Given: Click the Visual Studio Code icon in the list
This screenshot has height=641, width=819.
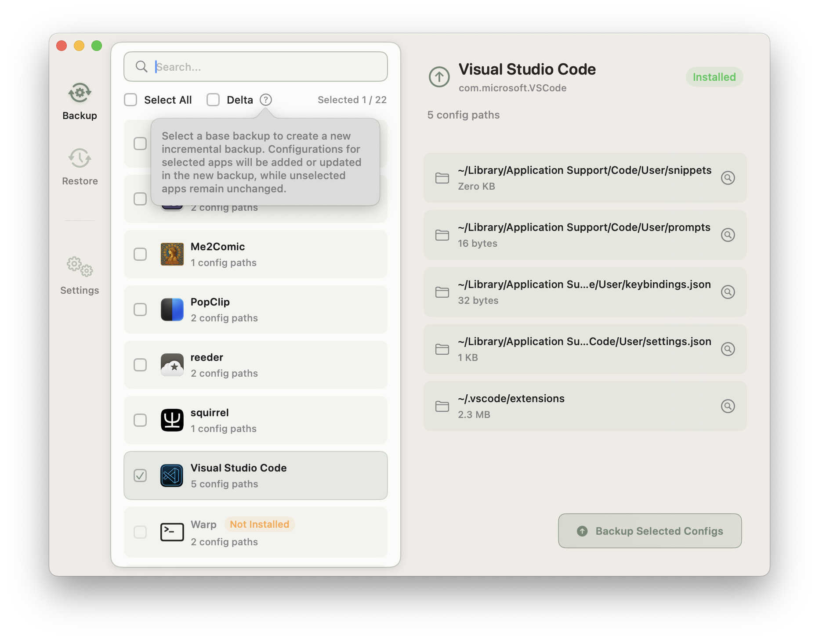Looking at the screenshot, I should coord(172,475).
